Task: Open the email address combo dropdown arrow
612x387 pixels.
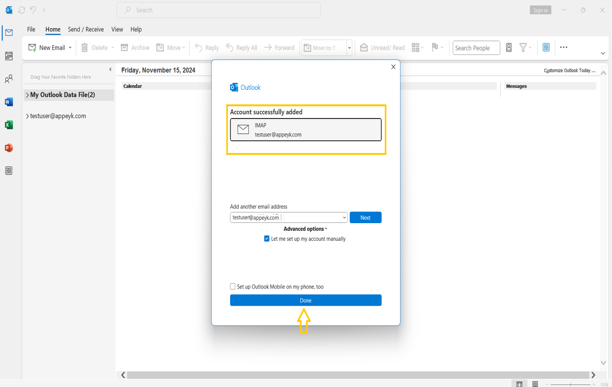Action: pyautogui.click(x=344, y=217)
